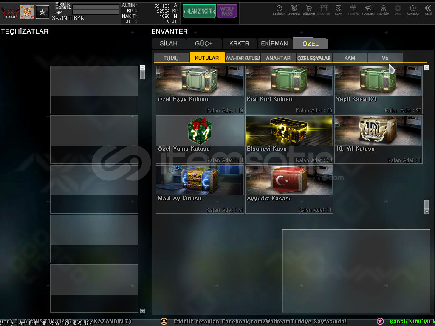Screen dimensions: 435x326
Task: Select the Kral Kurt Kutusu item
Action: click(289, 90)
